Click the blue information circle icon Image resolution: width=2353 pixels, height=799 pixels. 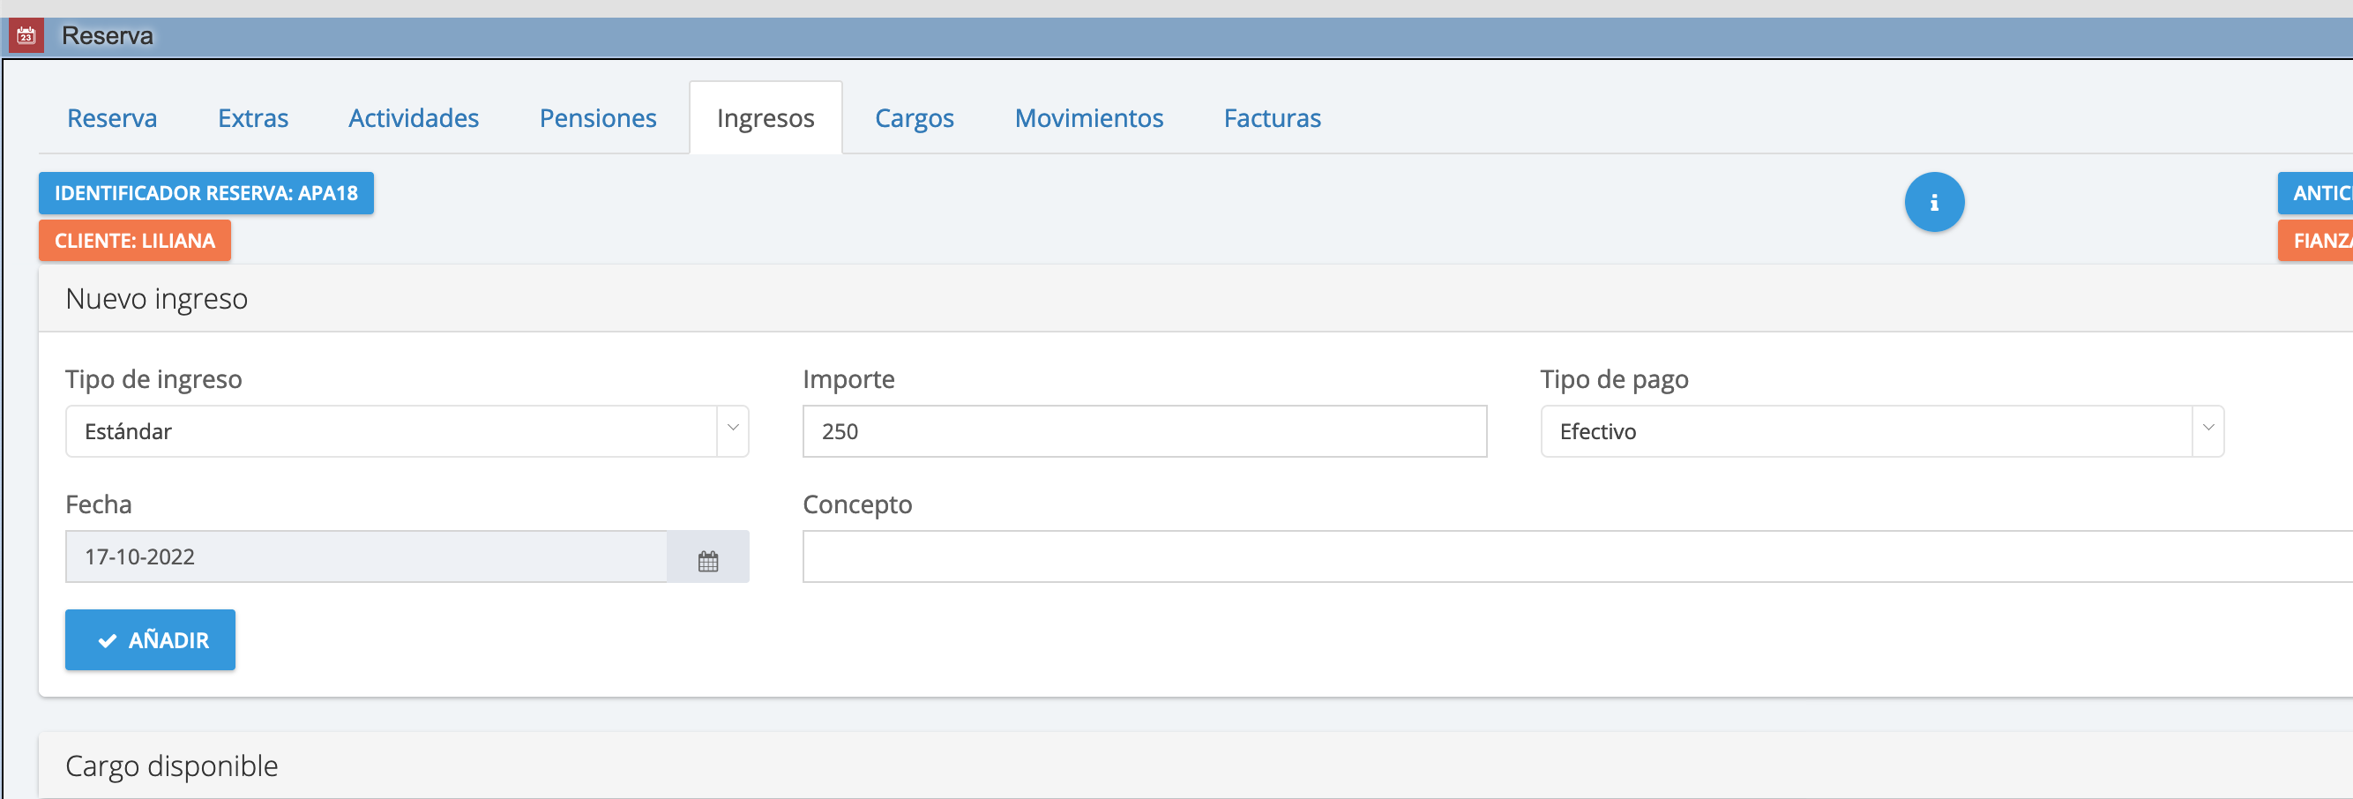click(x=1933, y=202)
